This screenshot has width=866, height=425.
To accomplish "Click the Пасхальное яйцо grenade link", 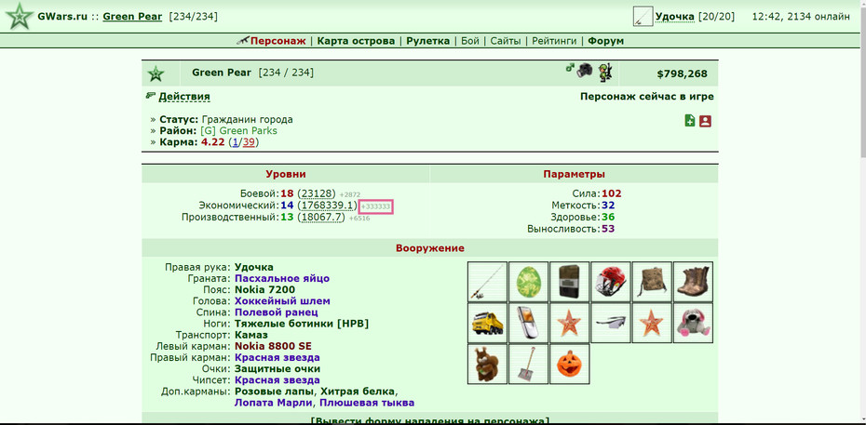I will click(x=282, y=278).
